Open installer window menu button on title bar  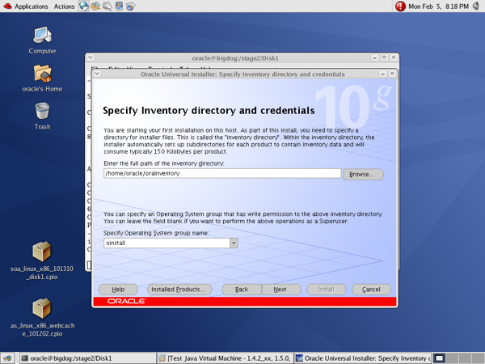pyautogui.click(x=97, y=74)
